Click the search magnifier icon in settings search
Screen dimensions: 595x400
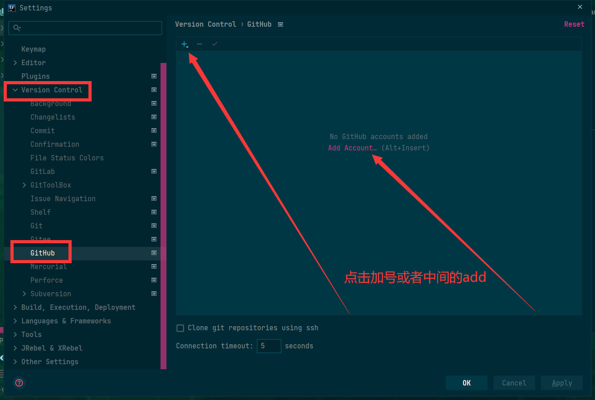(17, 28)
